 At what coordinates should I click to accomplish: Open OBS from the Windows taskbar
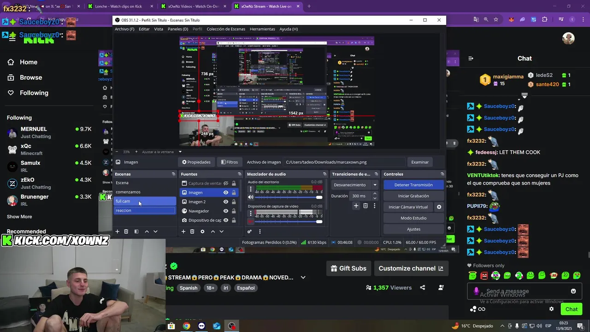[x=231, y=326]
